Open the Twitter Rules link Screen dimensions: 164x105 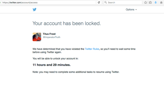coord(92,49)
